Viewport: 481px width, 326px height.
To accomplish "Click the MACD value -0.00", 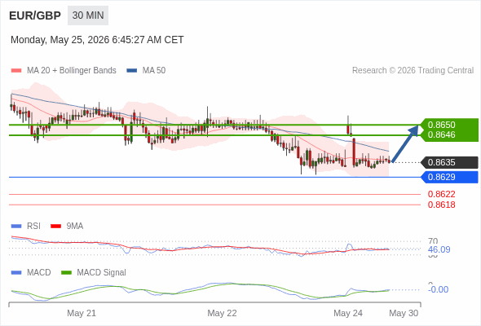I will click(x=438, y=289).
